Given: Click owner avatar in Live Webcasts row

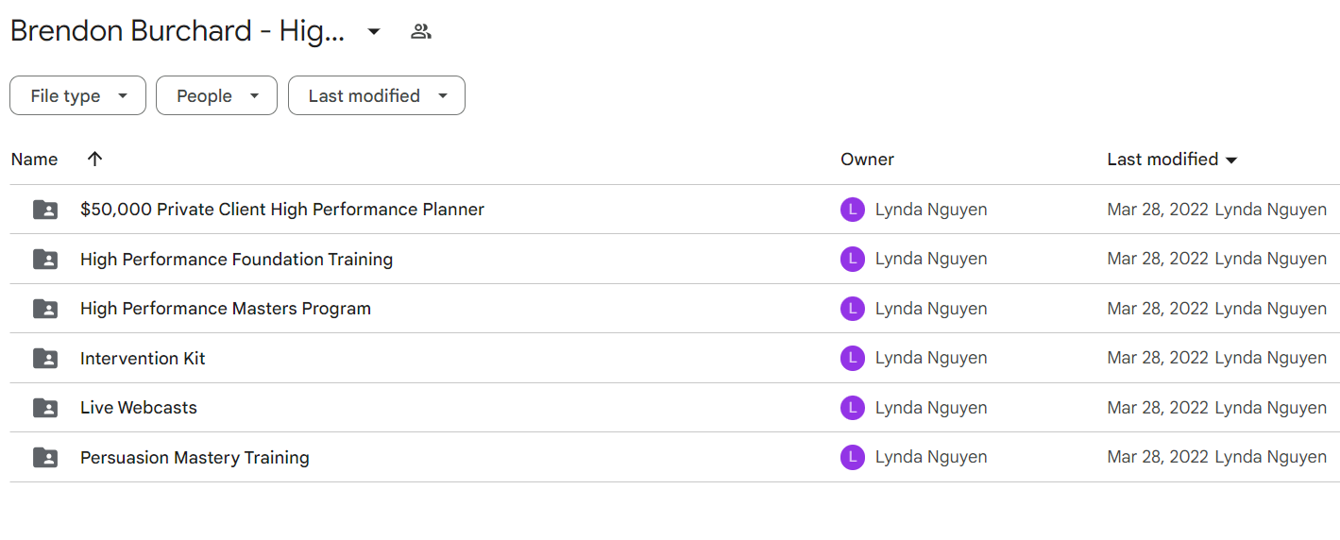Looking at the screenshot, I should (x=853, y=408).
